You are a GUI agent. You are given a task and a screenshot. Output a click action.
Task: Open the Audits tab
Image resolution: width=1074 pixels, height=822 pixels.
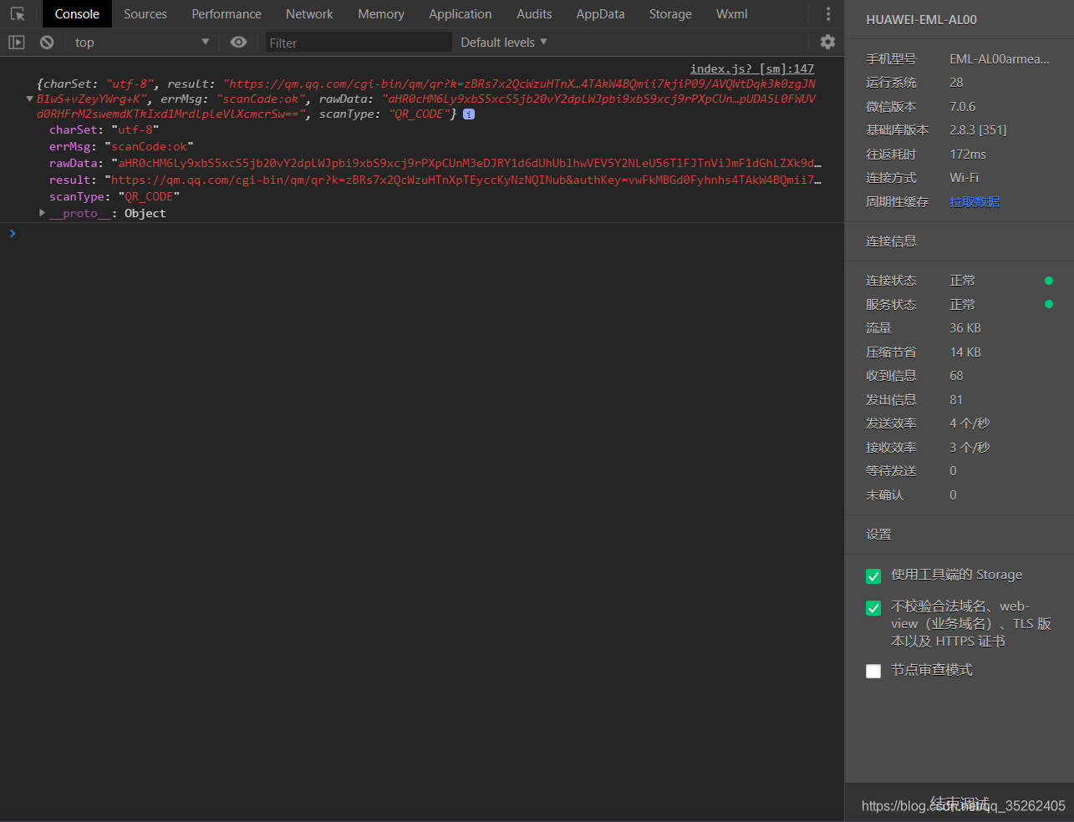click(x=534, y=14)
